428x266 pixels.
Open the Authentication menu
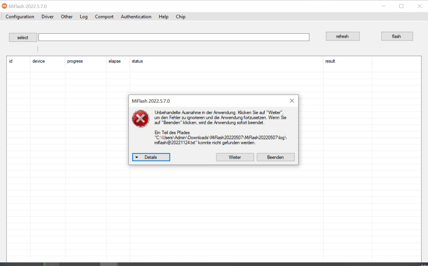[x=136, y=17]
